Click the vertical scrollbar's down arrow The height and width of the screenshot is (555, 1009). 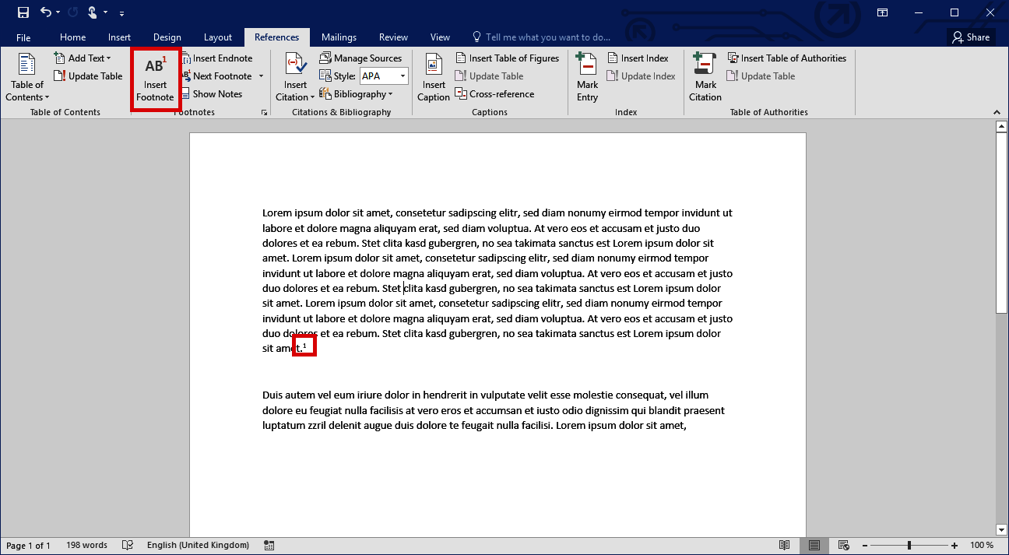1001,530
